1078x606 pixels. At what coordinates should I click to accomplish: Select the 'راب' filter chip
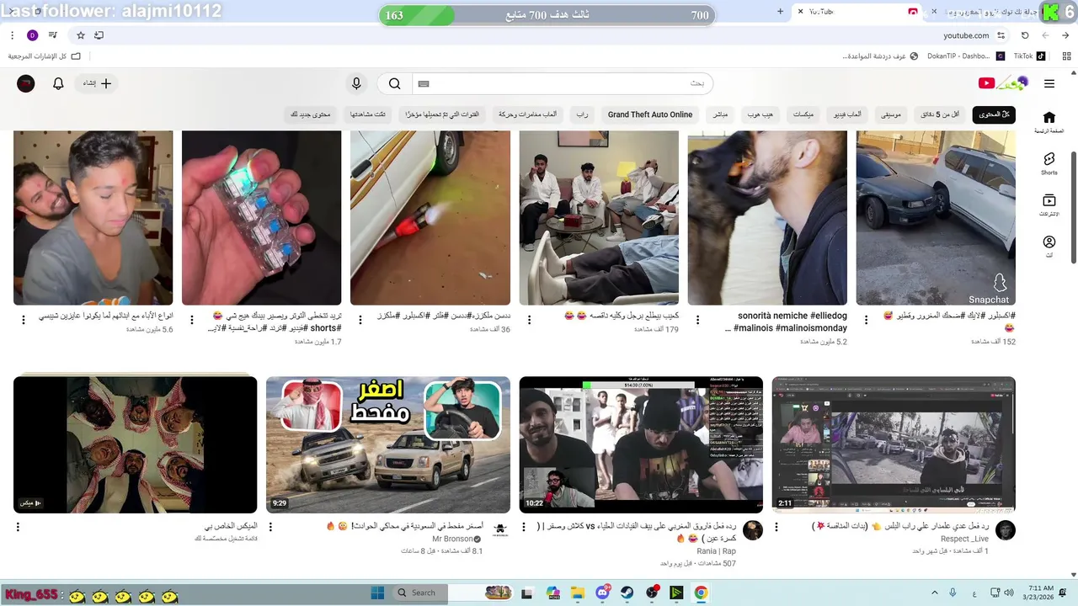[582, 114]
